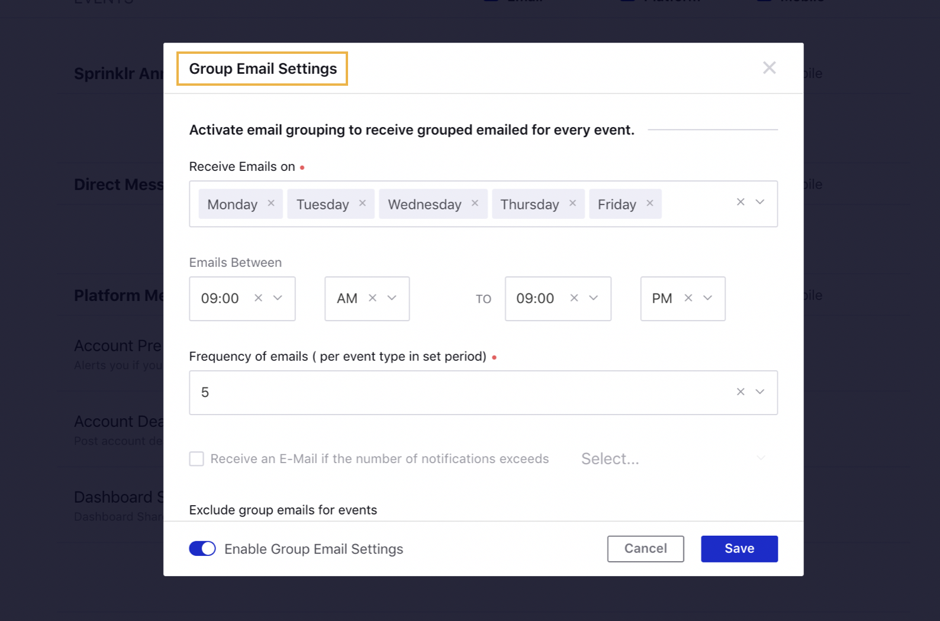
Task: Expand the Frequency of emails dropdown
Action: (760, 392)
